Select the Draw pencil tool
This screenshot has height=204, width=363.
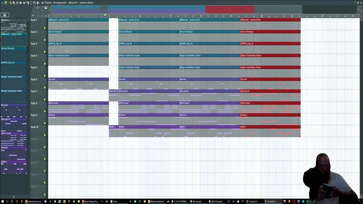click(10, 3)
